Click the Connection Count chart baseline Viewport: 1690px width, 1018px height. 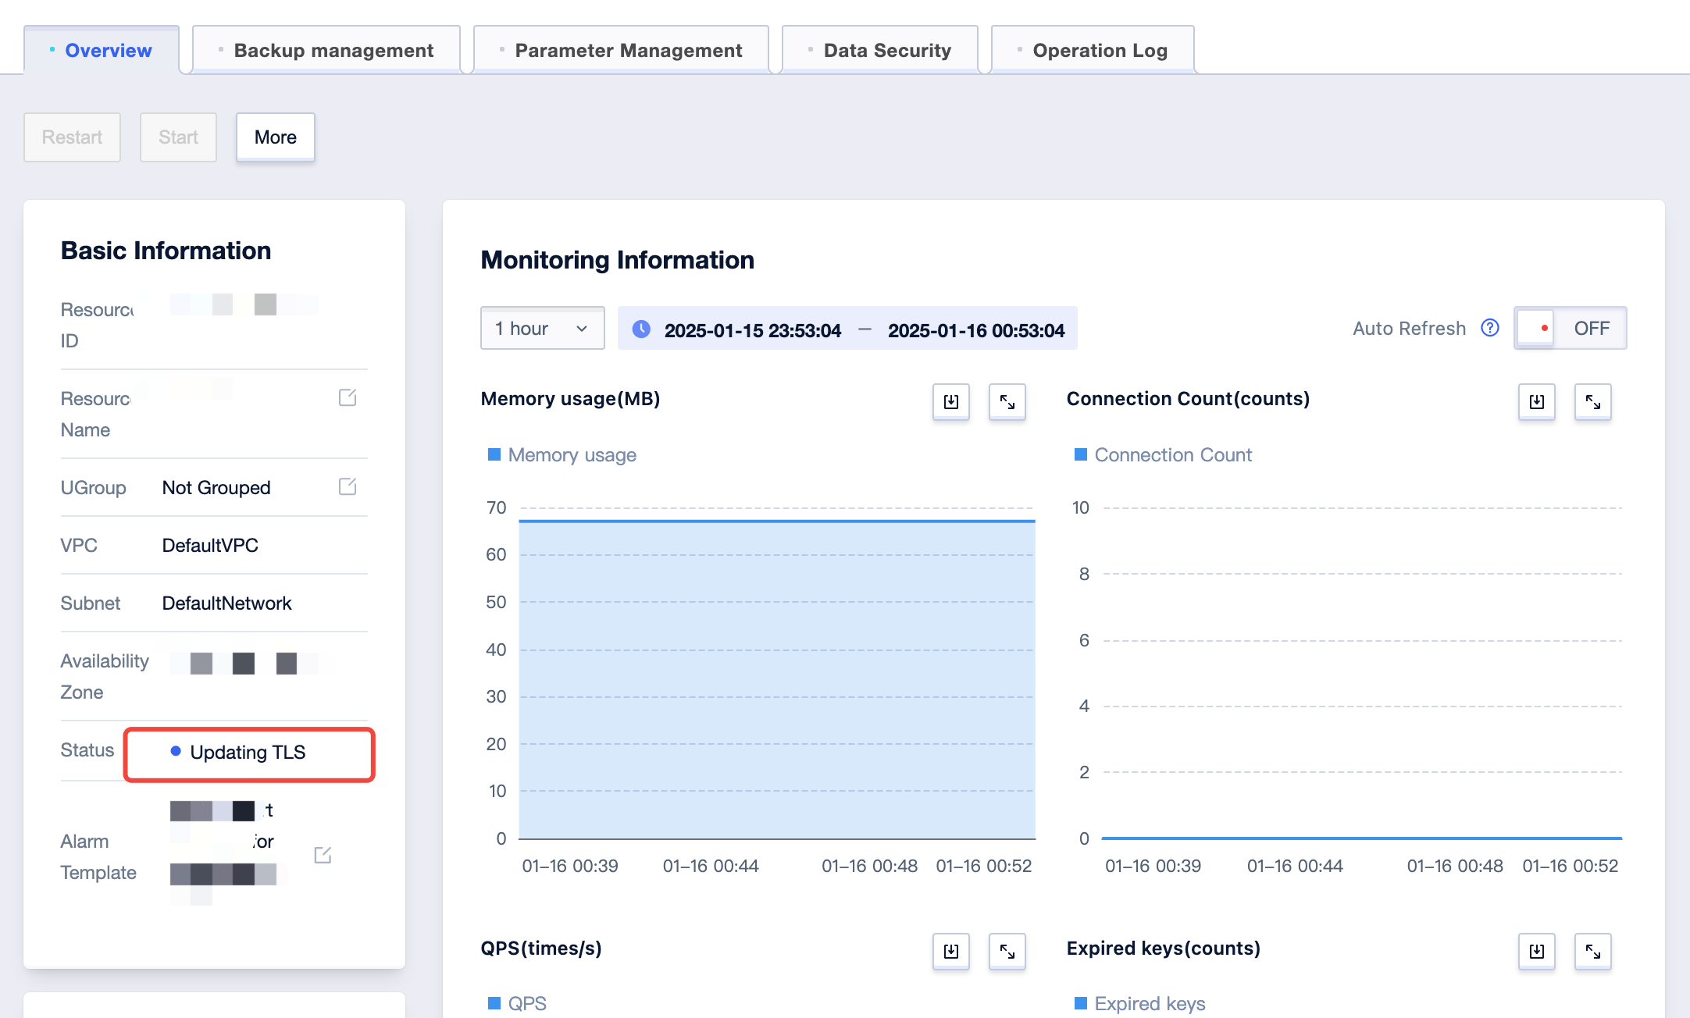(1362, 838)
